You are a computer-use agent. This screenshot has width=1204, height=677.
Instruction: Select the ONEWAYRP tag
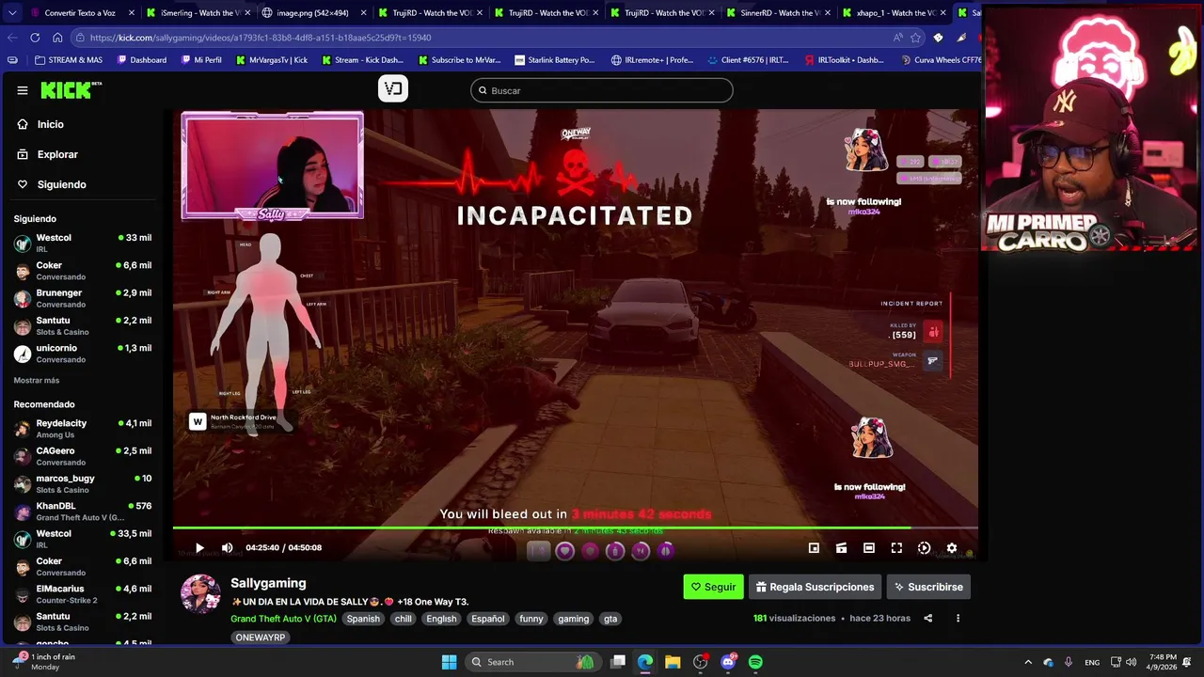261,638
